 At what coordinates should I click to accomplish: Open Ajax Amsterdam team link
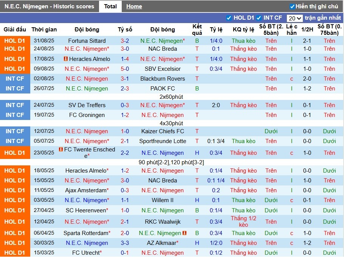[86, 190]
